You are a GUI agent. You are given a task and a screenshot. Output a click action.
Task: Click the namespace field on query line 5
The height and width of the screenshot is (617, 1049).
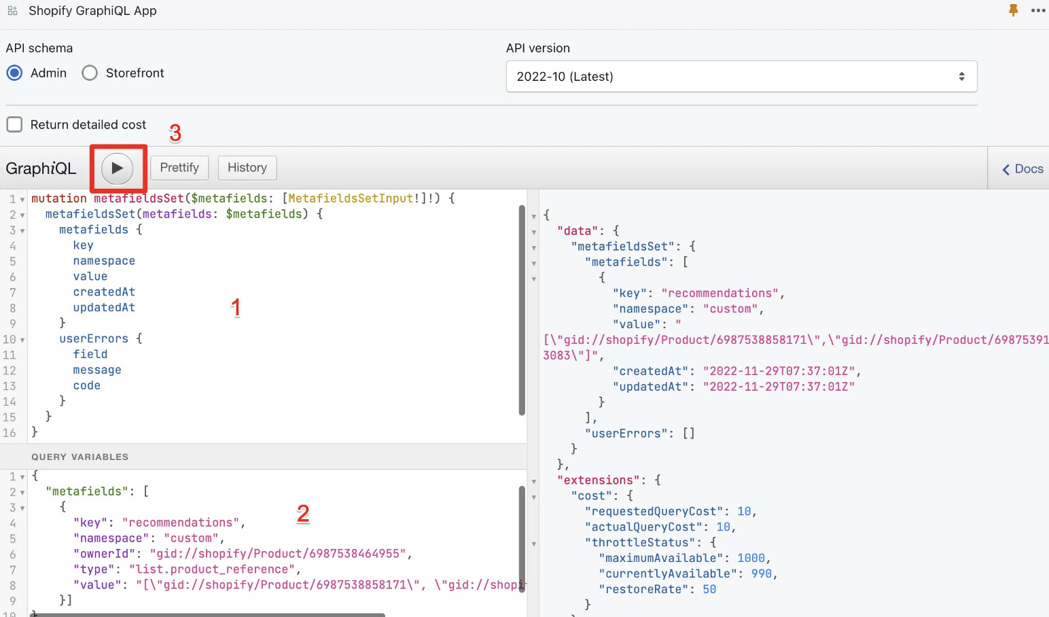click(x=104, y=261)
